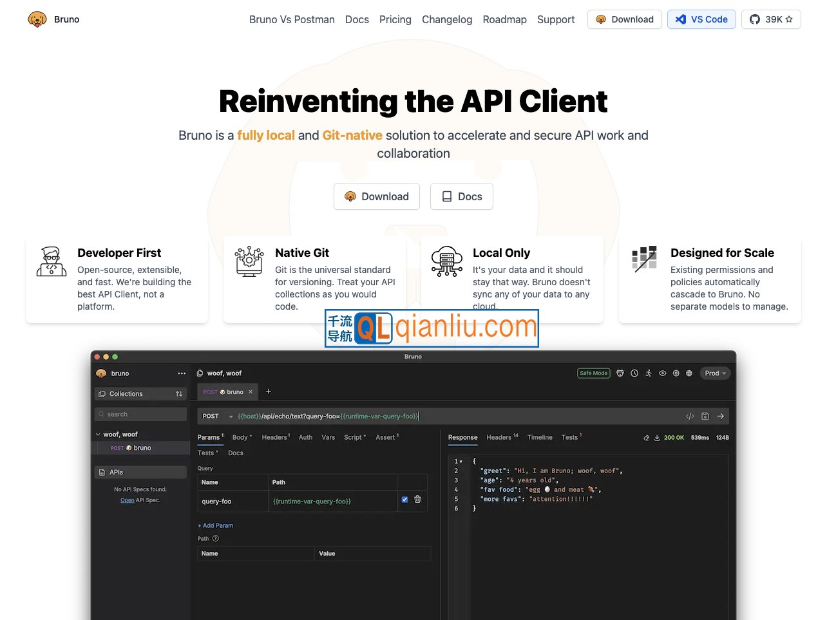Open the Timeline response tab
This screenshot has width=827, height=620.
539,438
